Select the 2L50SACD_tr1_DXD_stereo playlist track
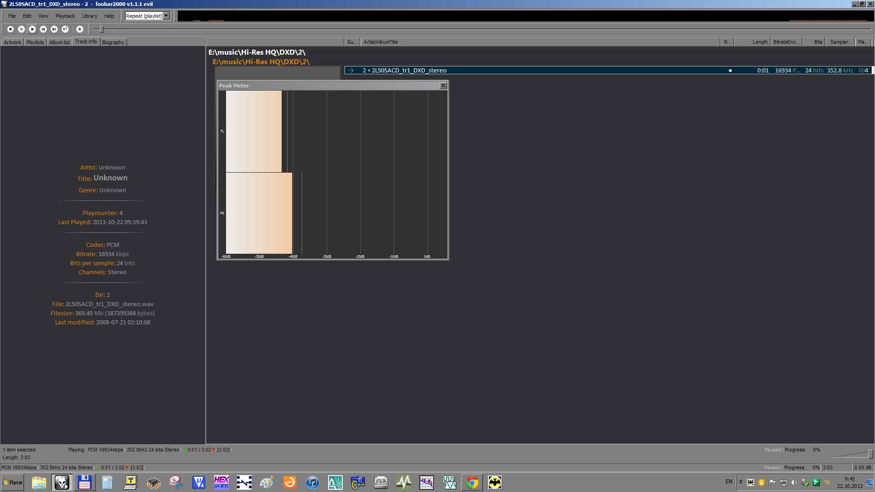The width and height of the screenshot is (875, 492). click(x=409, y=70)
